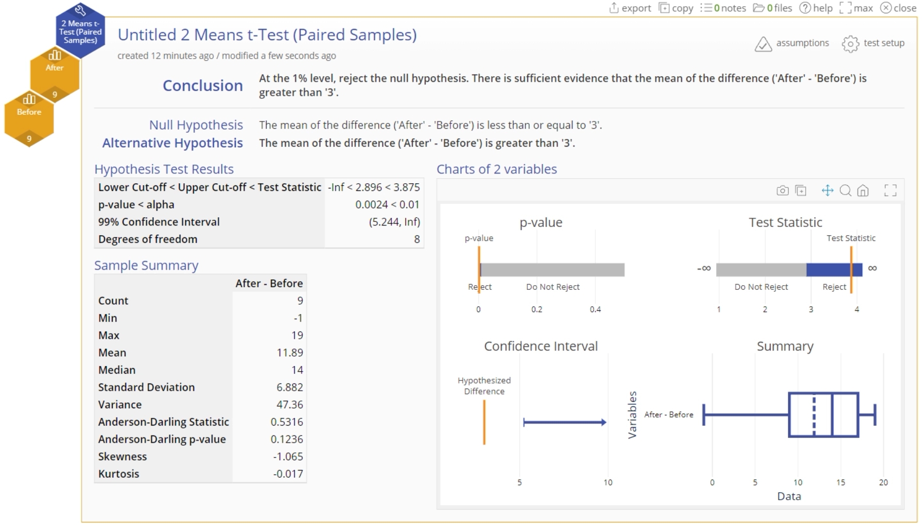Click the Alternative Hypothesis label

172,143
